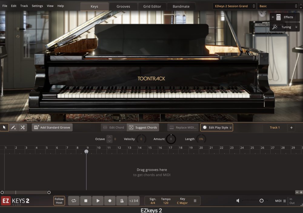Select the pencil draw tool
This screenshot has width=303, height=213.
click(13, 127)
